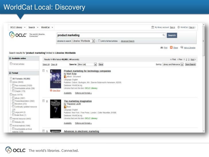Click the Product marketing book cover thumbnail

tap(56, 79)
